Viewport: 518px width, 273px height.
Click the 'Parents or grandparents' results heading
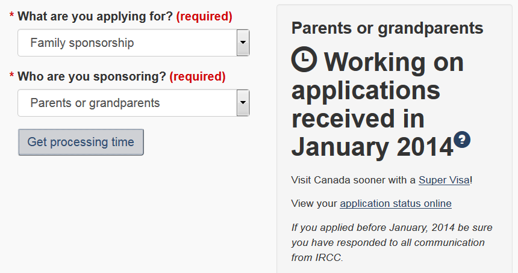(x=387, y=28)
